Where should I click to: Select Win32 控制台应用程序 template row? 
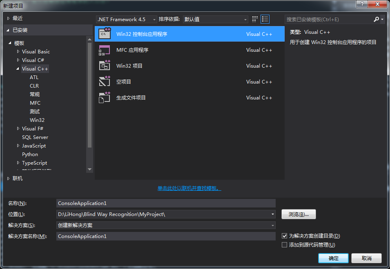tap(189, 34)
